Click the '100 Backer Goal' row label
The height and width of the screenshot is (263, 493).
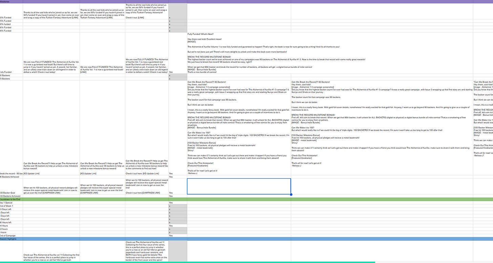[x=7, y=193]
